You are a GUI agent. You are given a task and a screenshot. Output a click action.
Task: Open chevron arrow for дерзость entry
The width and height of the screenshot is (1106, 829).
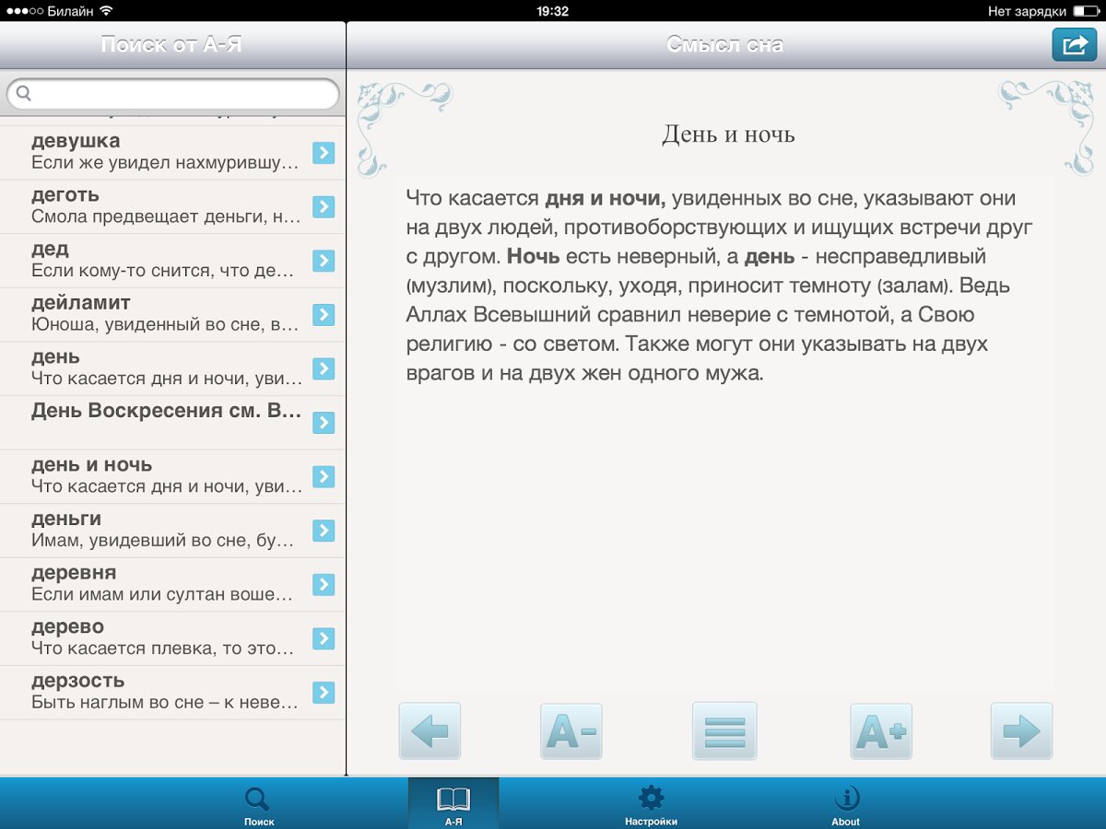[324, 692]
